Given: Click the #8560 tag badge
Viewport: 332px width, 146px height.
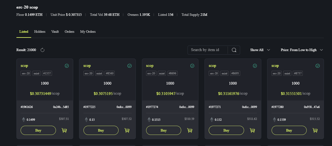Looking at the screenshot, I should (x=110, y=73).
